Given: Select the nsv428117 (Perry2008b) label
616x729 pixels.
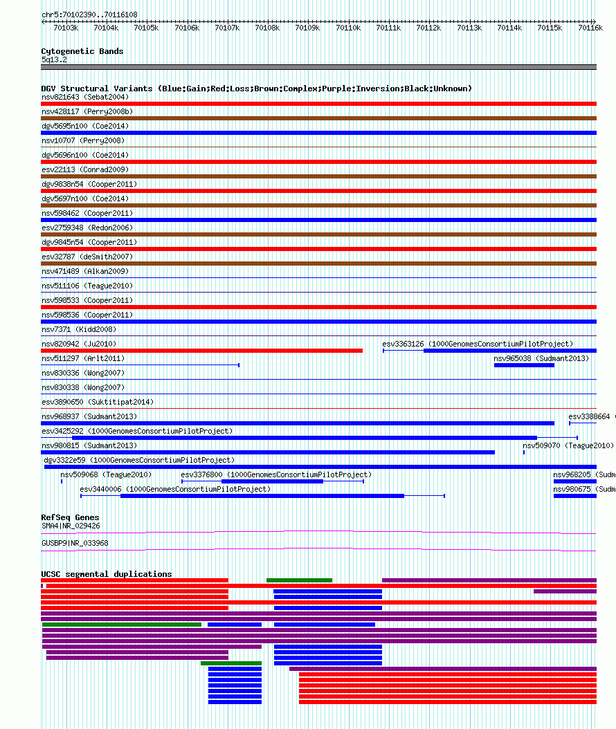Looking at the screenshot, I should tap(87, 111).
